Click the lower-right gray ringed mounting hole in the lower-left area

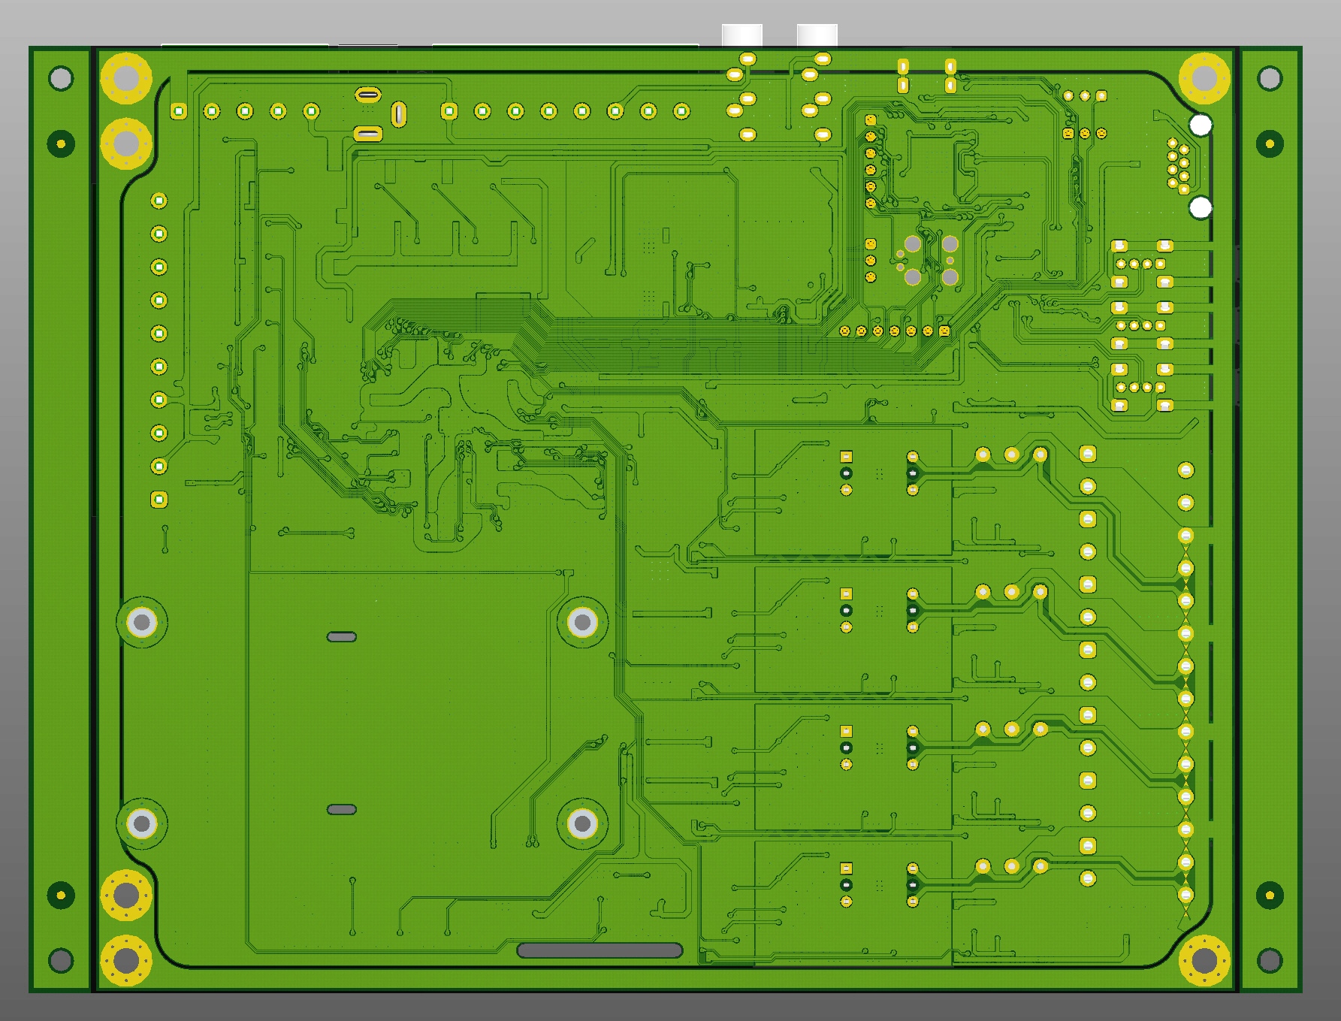(x=582, y=824)
